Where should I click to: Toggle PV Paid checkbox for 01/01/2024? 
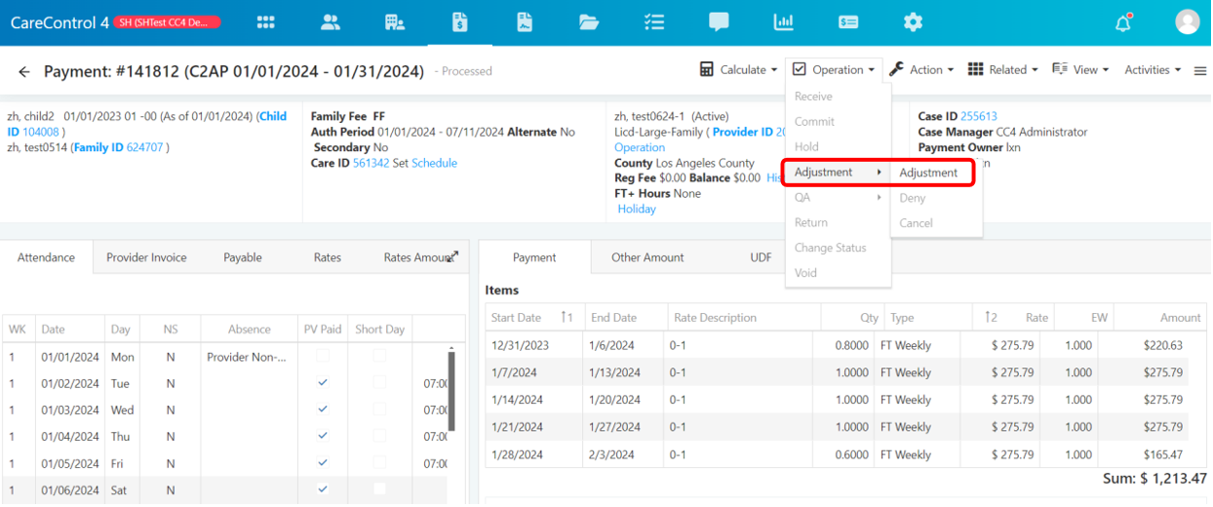pos(323,357)
